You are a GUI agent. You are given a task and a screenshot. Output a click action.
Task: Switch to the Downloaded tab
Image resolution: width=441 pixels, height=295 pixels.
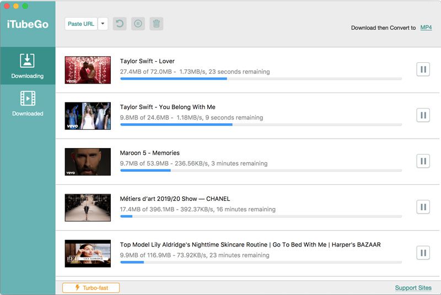[28, 103]
